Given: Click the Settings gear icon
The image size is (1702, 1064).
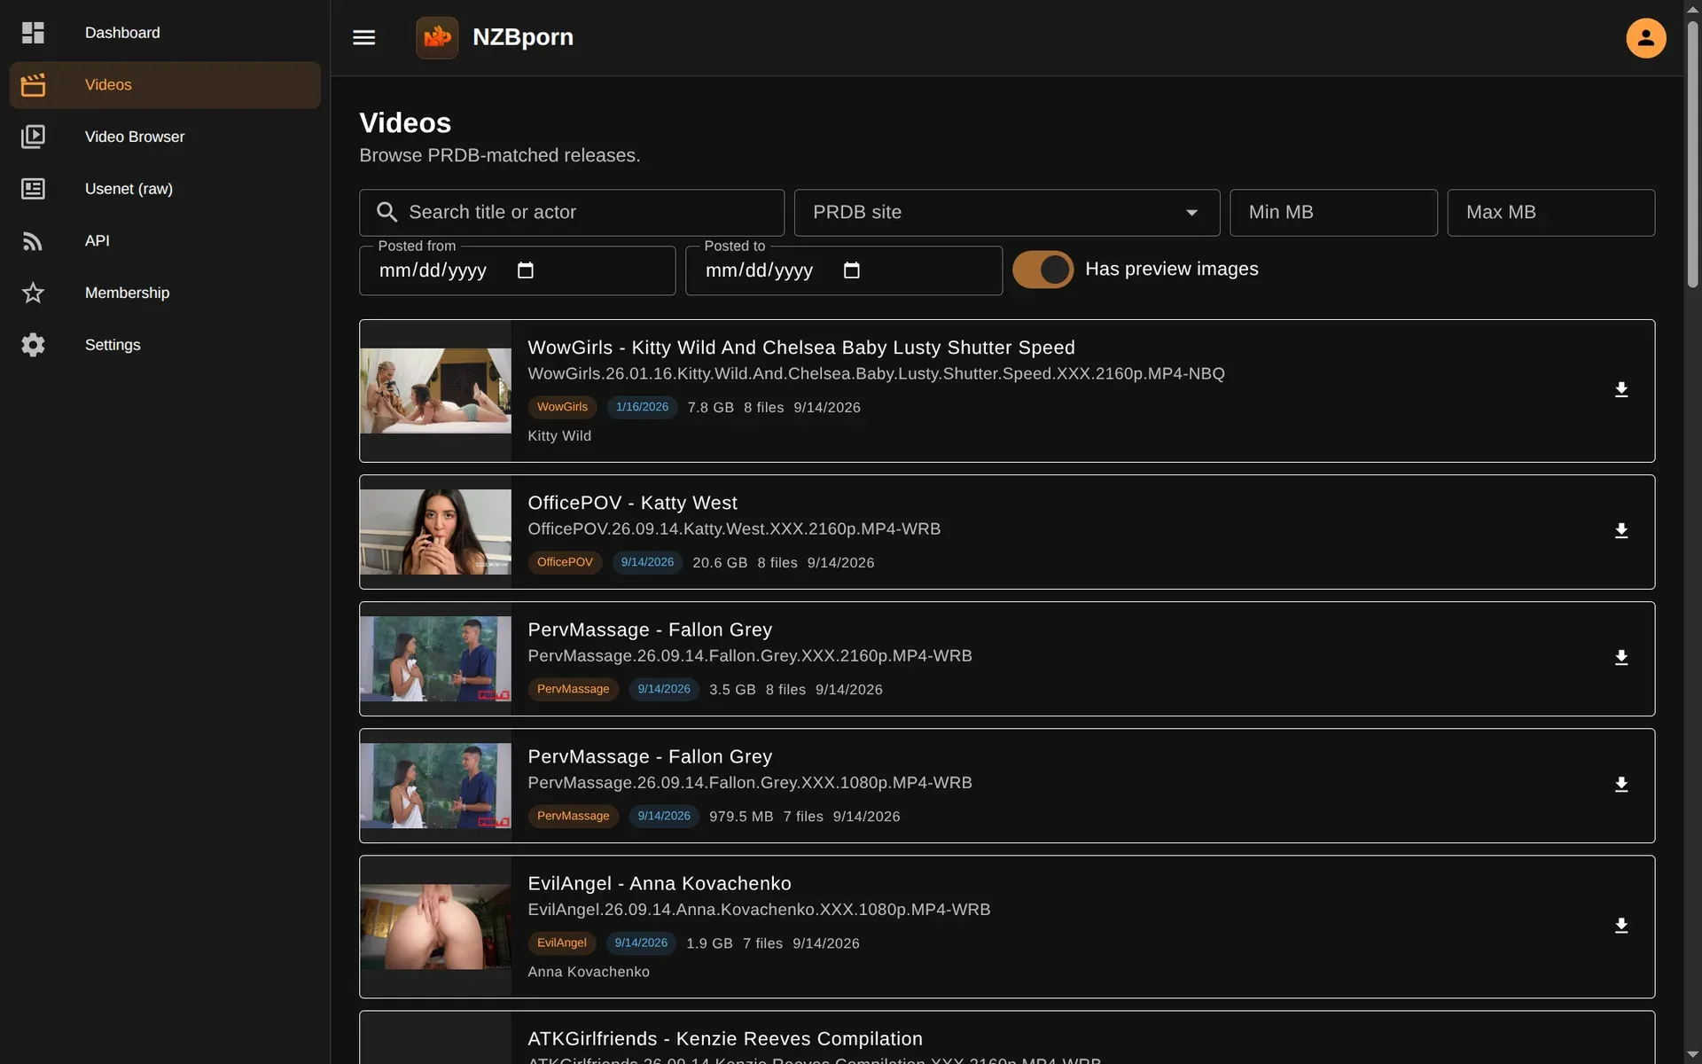Looking at the screenshot, I should pos(33,345).
